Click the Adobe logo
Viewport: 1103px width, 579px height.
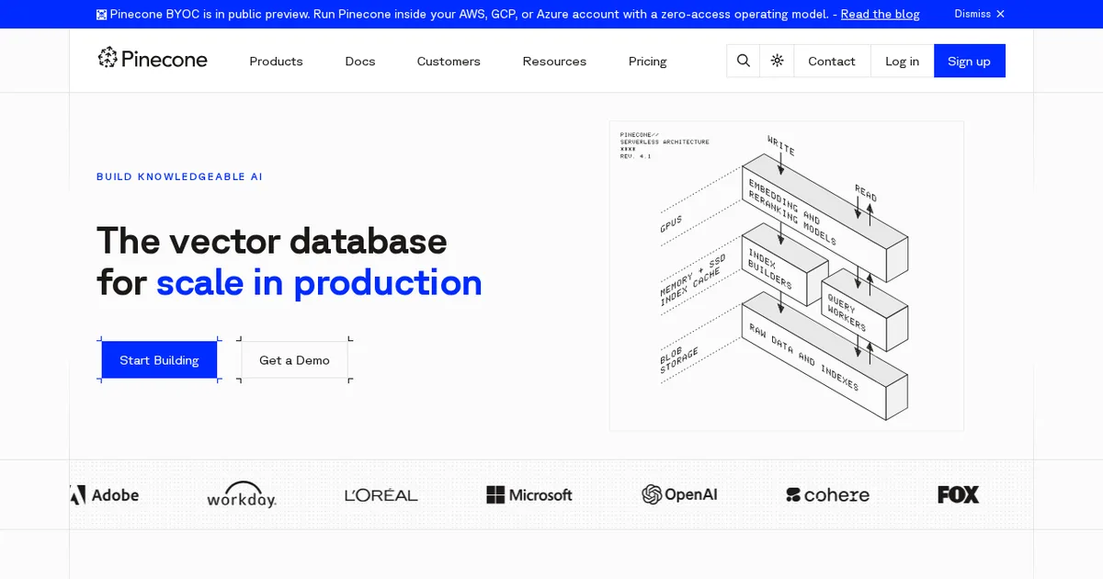(x=104, y=494)
